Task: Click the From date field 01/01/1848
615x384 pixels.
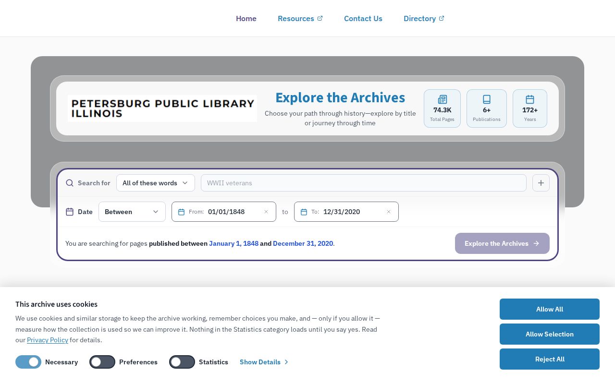Action: point(224,212)
